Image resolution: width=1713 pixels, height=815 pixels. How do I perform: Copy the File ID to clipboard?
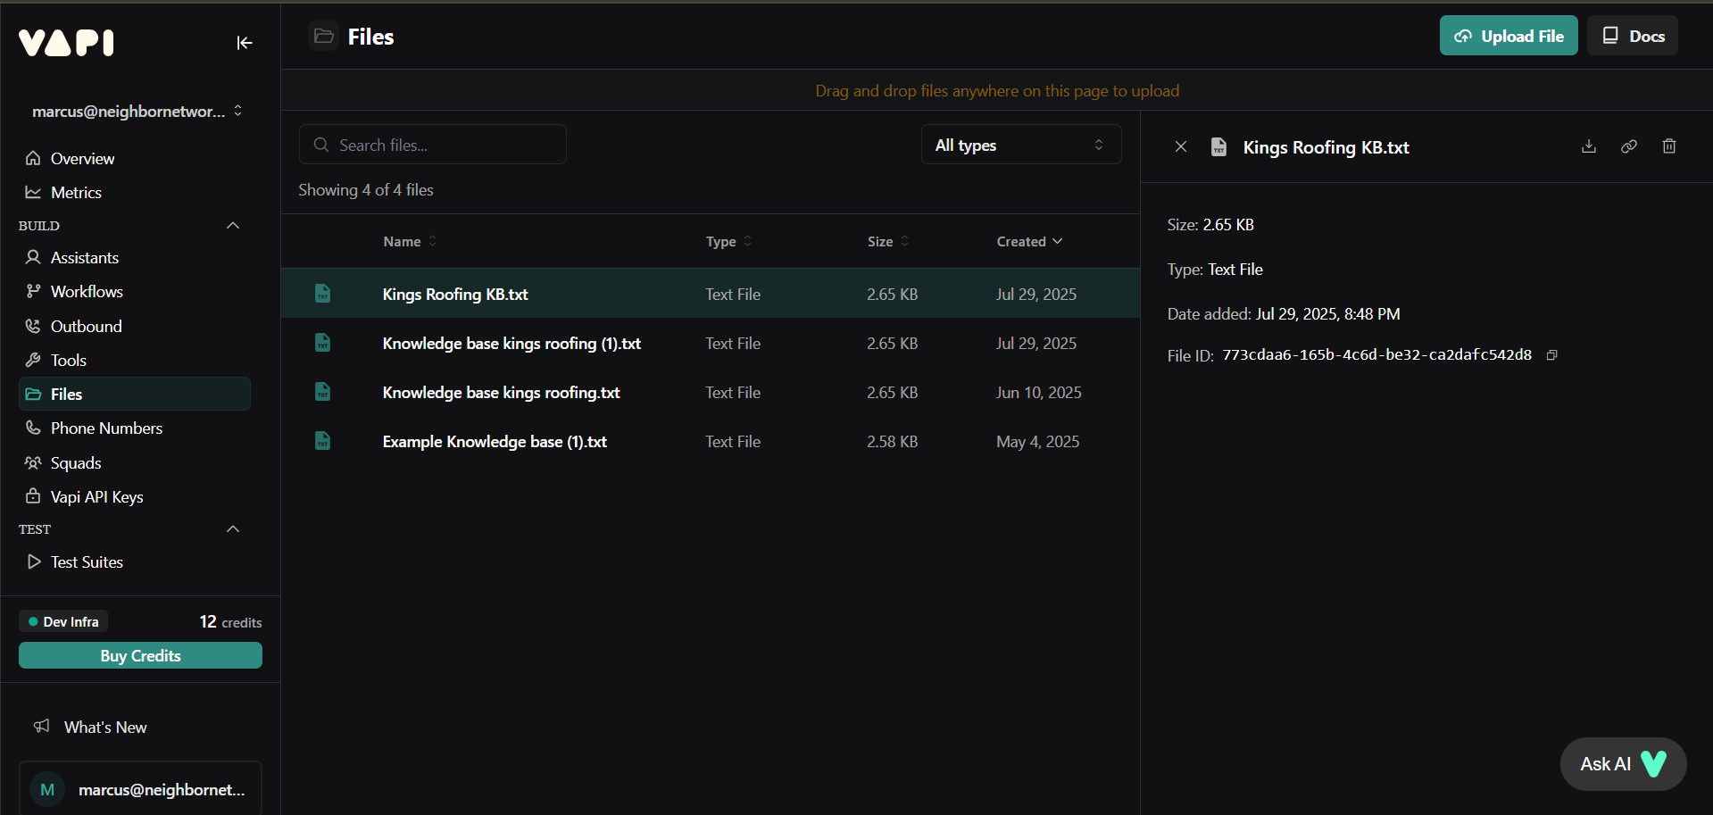[1551, 354]
